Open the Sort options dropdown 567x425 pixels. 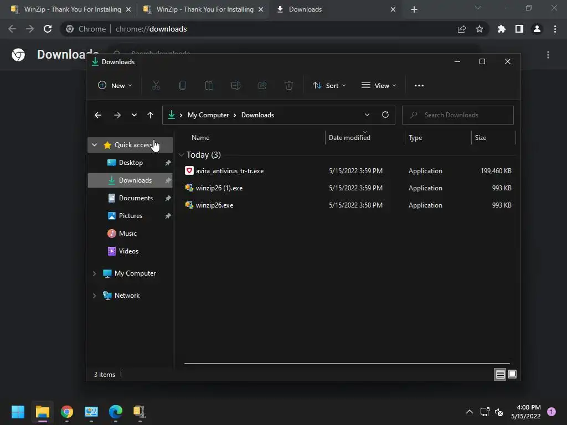tap(329, 86)
